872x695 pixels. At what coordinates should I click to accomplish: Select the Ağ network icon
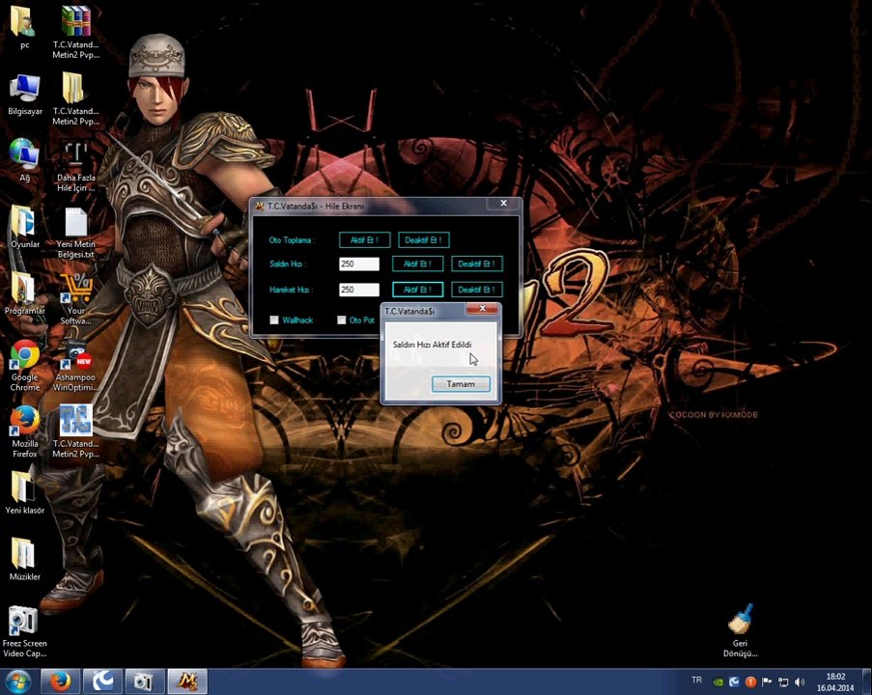[x=24, y=160]
